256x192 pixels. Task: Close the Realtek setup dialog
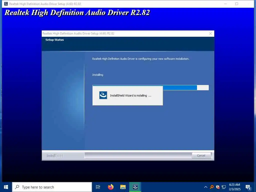point(210,33)
